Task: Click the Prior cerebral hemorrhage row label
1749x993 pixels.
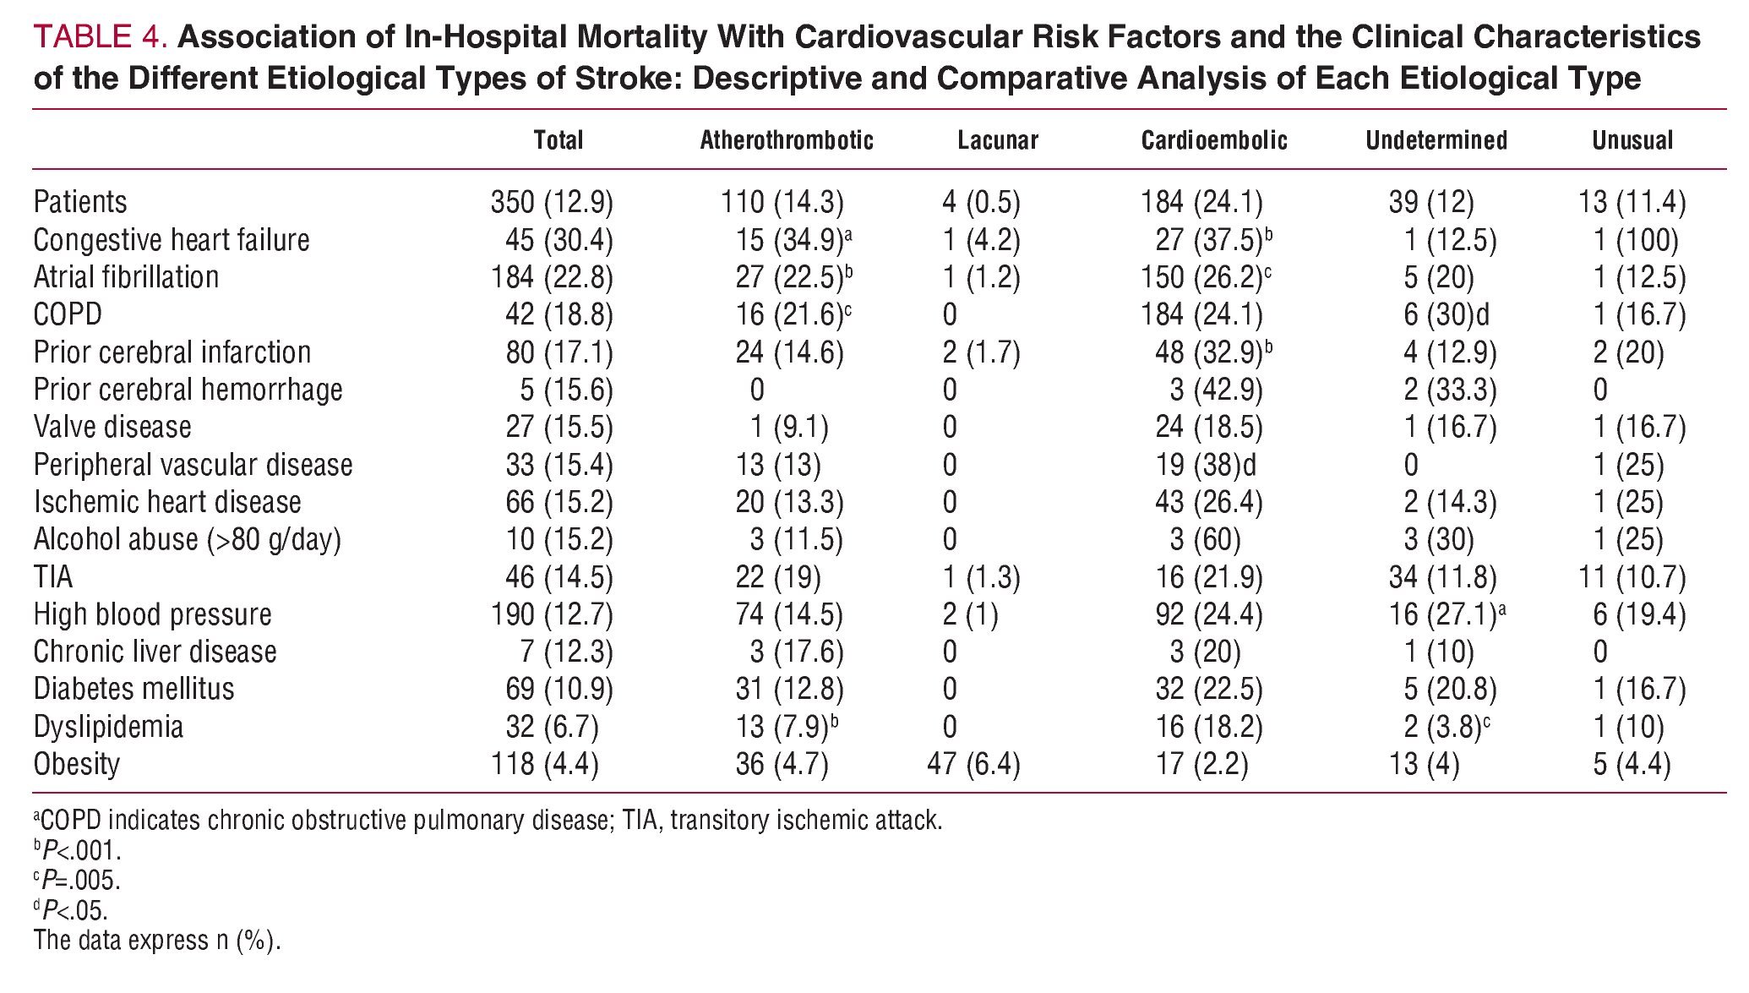Action: point(188,390)
